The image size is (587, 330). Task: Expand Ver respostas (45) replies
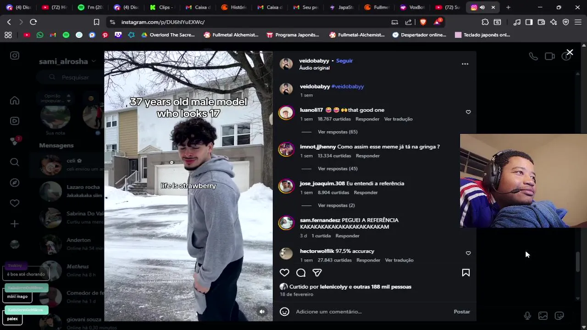338,169
